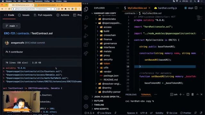Screen dimensions: 205x115
Task: Split the VS Code editor right
Action: (196, 8)
